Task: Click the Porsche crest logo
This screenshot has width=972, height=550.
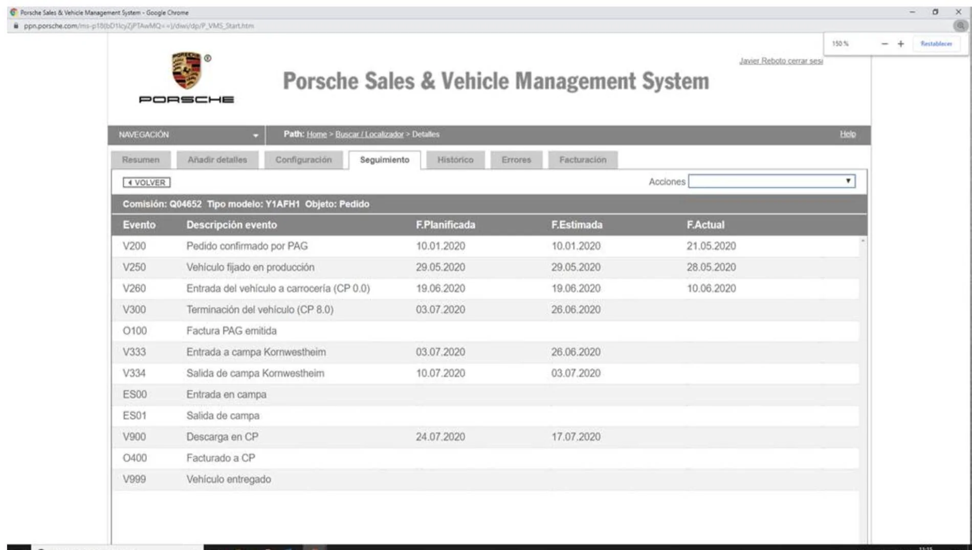Action: click(186, 71)
